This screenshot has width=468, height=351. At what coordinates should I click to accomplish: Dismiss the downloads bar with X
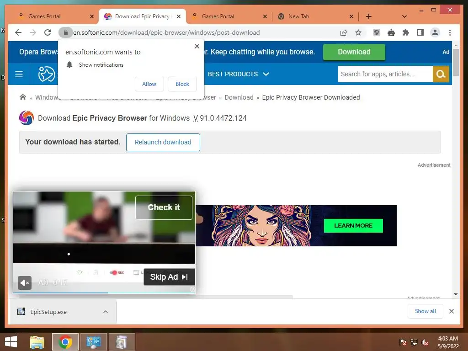[x=451, y=311]
